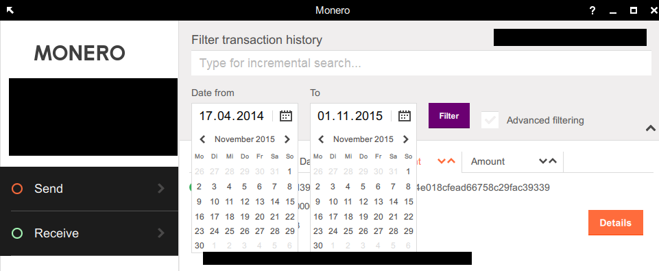Sort Amount column ascending arrow

tap(553, 161)
